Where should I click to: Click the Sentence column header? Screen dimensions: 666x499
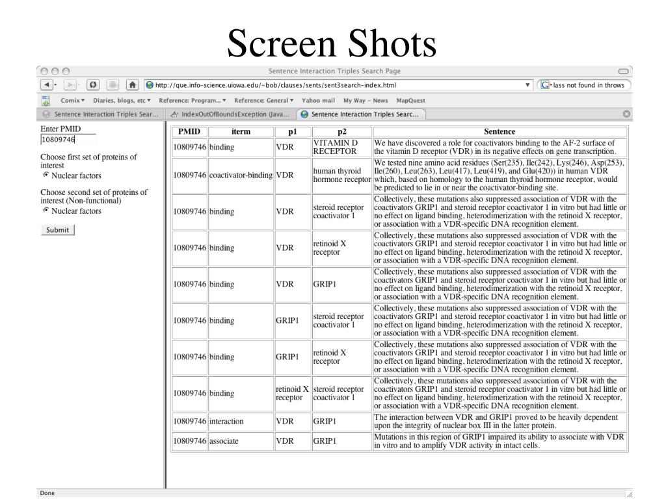click(x=500, y=131)
